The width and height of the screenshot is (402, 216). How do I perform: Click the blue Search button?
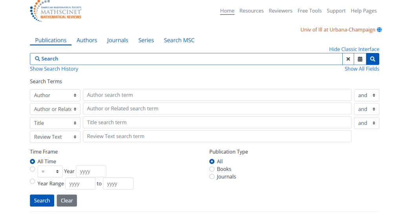click(x=42, y=201)
